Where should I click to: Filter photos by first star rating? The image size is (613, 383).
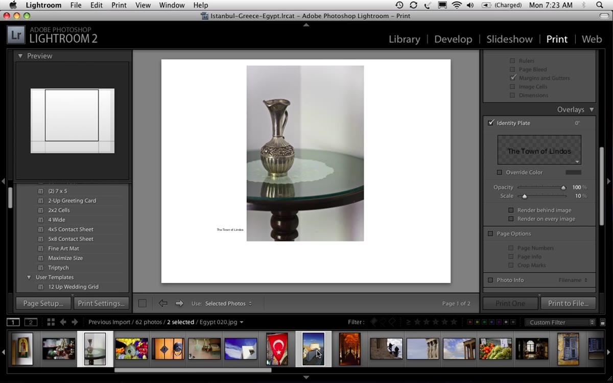417,322
